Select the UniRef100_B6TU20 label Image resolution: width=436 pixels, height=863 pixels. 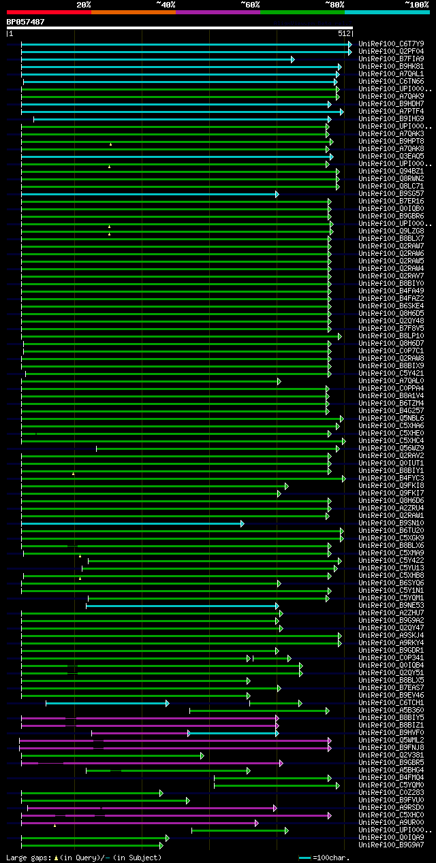[392, 530]
